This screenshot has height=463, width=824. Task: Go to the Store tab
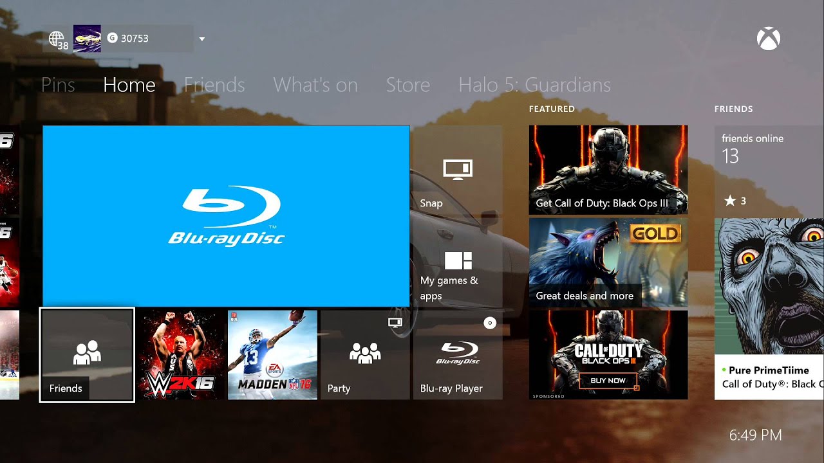click(408, 85)
